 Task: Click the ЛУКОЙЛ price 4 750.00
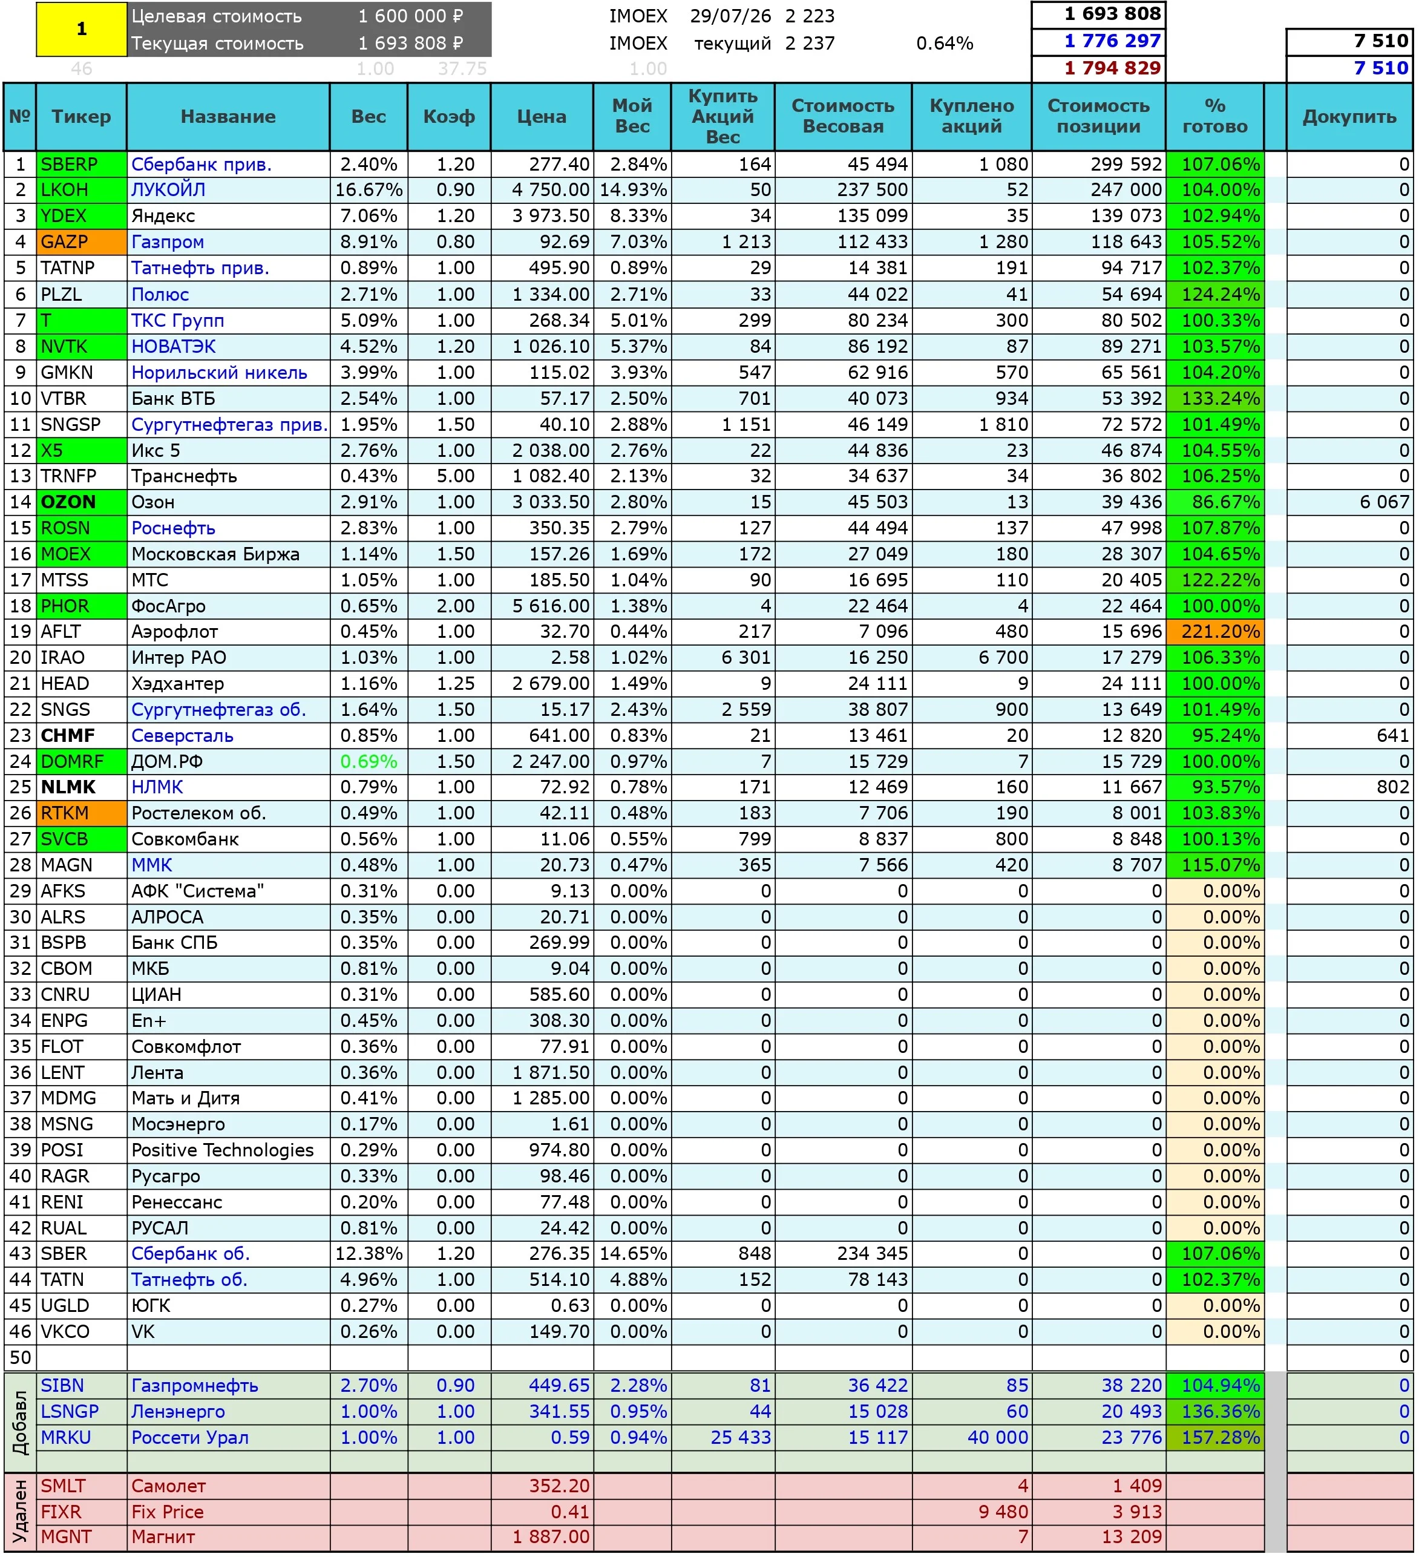pyautogui.click(x=542, y=190)
